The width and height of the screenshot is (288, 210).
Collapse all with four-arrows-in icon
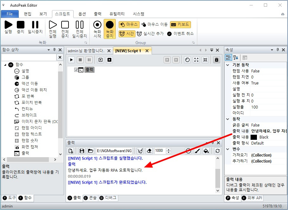[x=205, y=60]
